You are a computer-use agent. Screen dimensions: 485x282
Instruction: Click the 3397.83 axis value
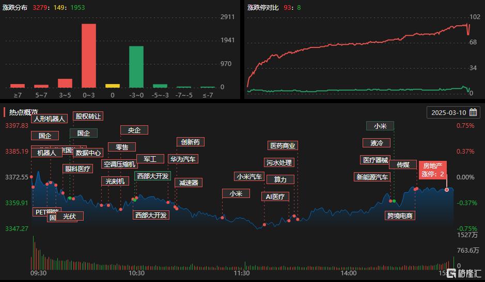click(17, 125)
